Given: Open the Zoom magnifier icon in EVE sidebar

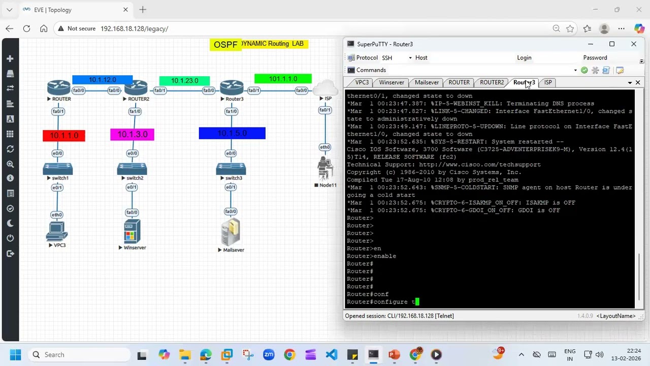Looking at the screenshot, I should point(10,164).
